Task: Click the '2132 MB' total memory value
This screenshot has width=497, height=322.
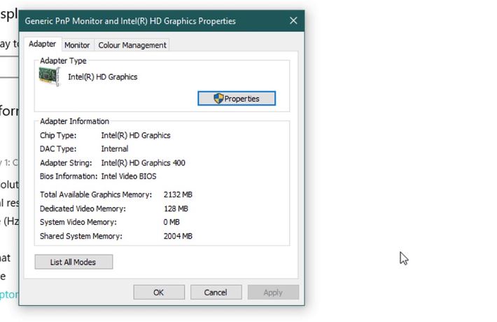Action: point(178,195)
